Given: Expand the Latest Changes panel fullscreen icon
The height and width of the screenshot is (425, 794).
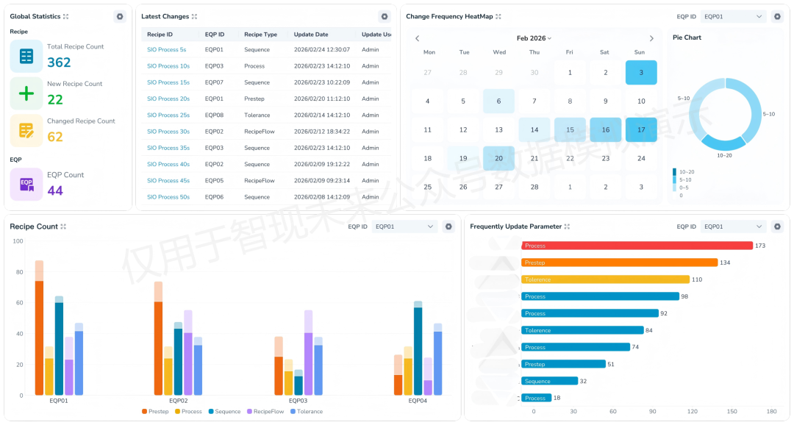Looking at the screenshot, I should [194, 17].
